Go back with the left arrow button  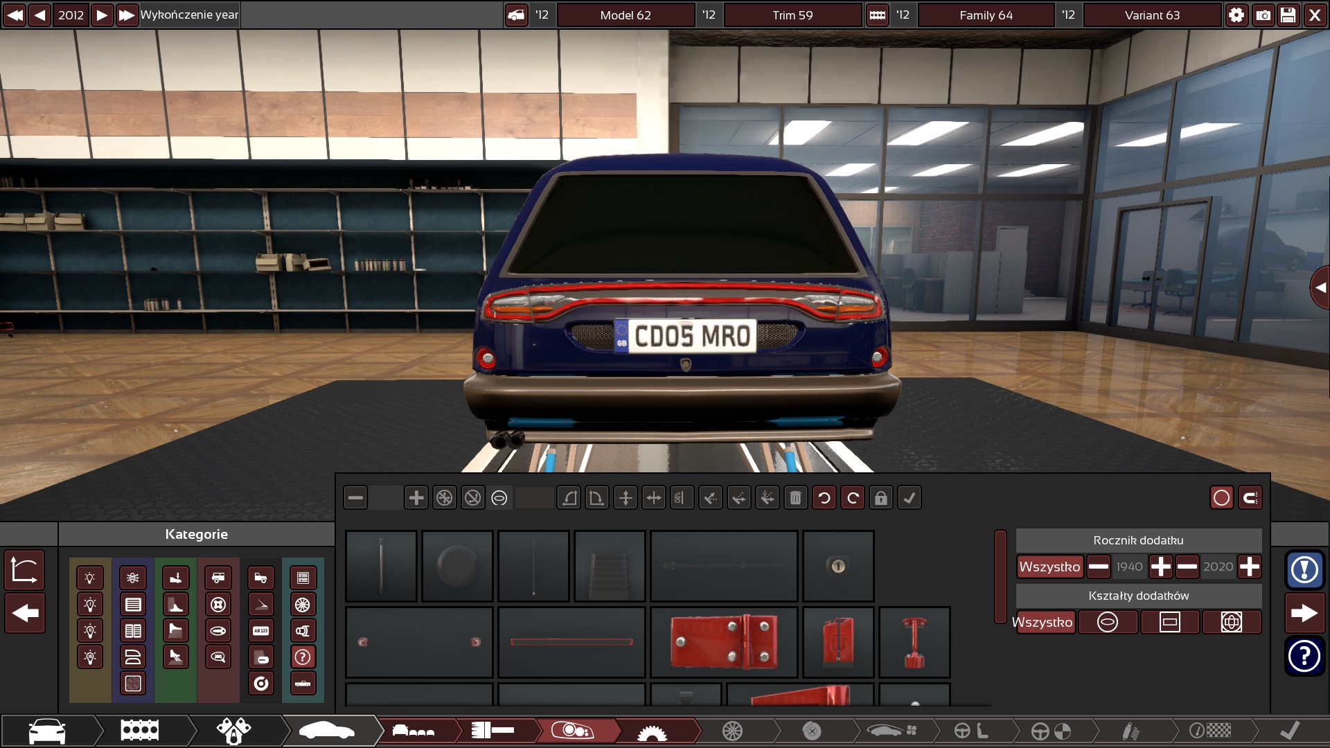click(25, 613)
